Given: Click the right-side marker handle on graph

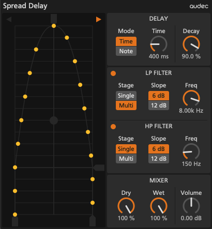Looking at the screenshot, I should [x=99, y=167].
